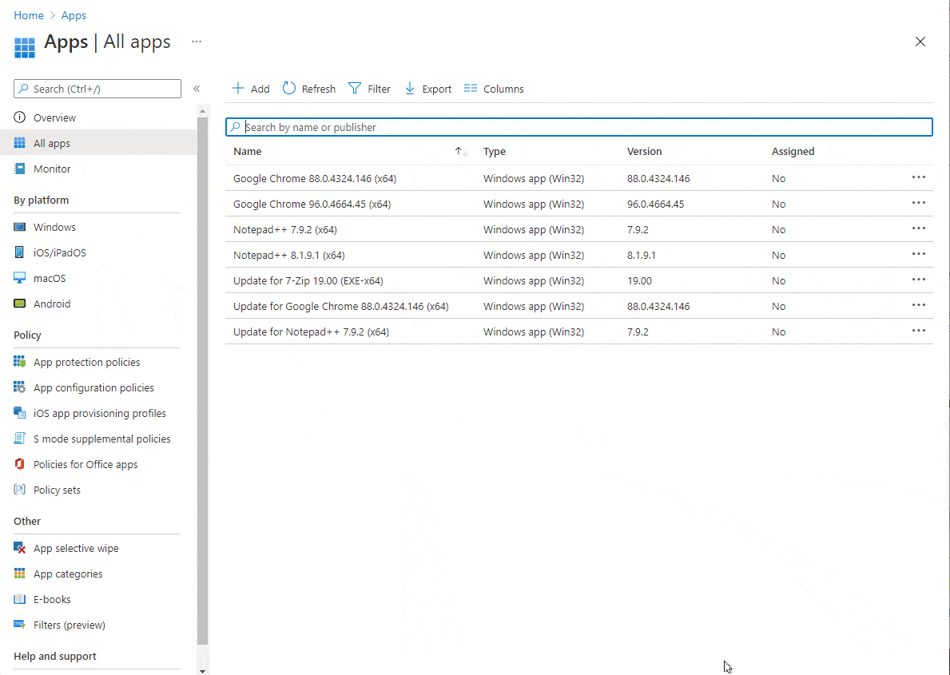Refresh the apps list
Viewport: 950px width, 675px height.
point(308,89)
